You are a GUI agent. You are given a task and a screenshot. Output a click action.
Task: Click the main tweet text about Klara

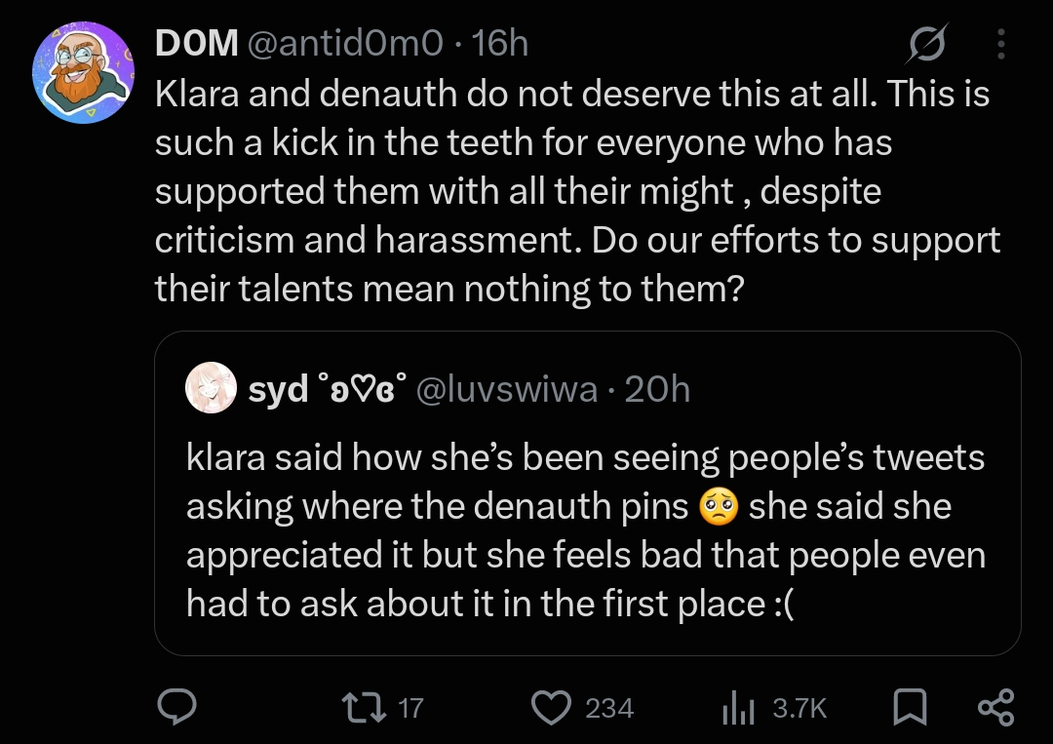[577, 191]
